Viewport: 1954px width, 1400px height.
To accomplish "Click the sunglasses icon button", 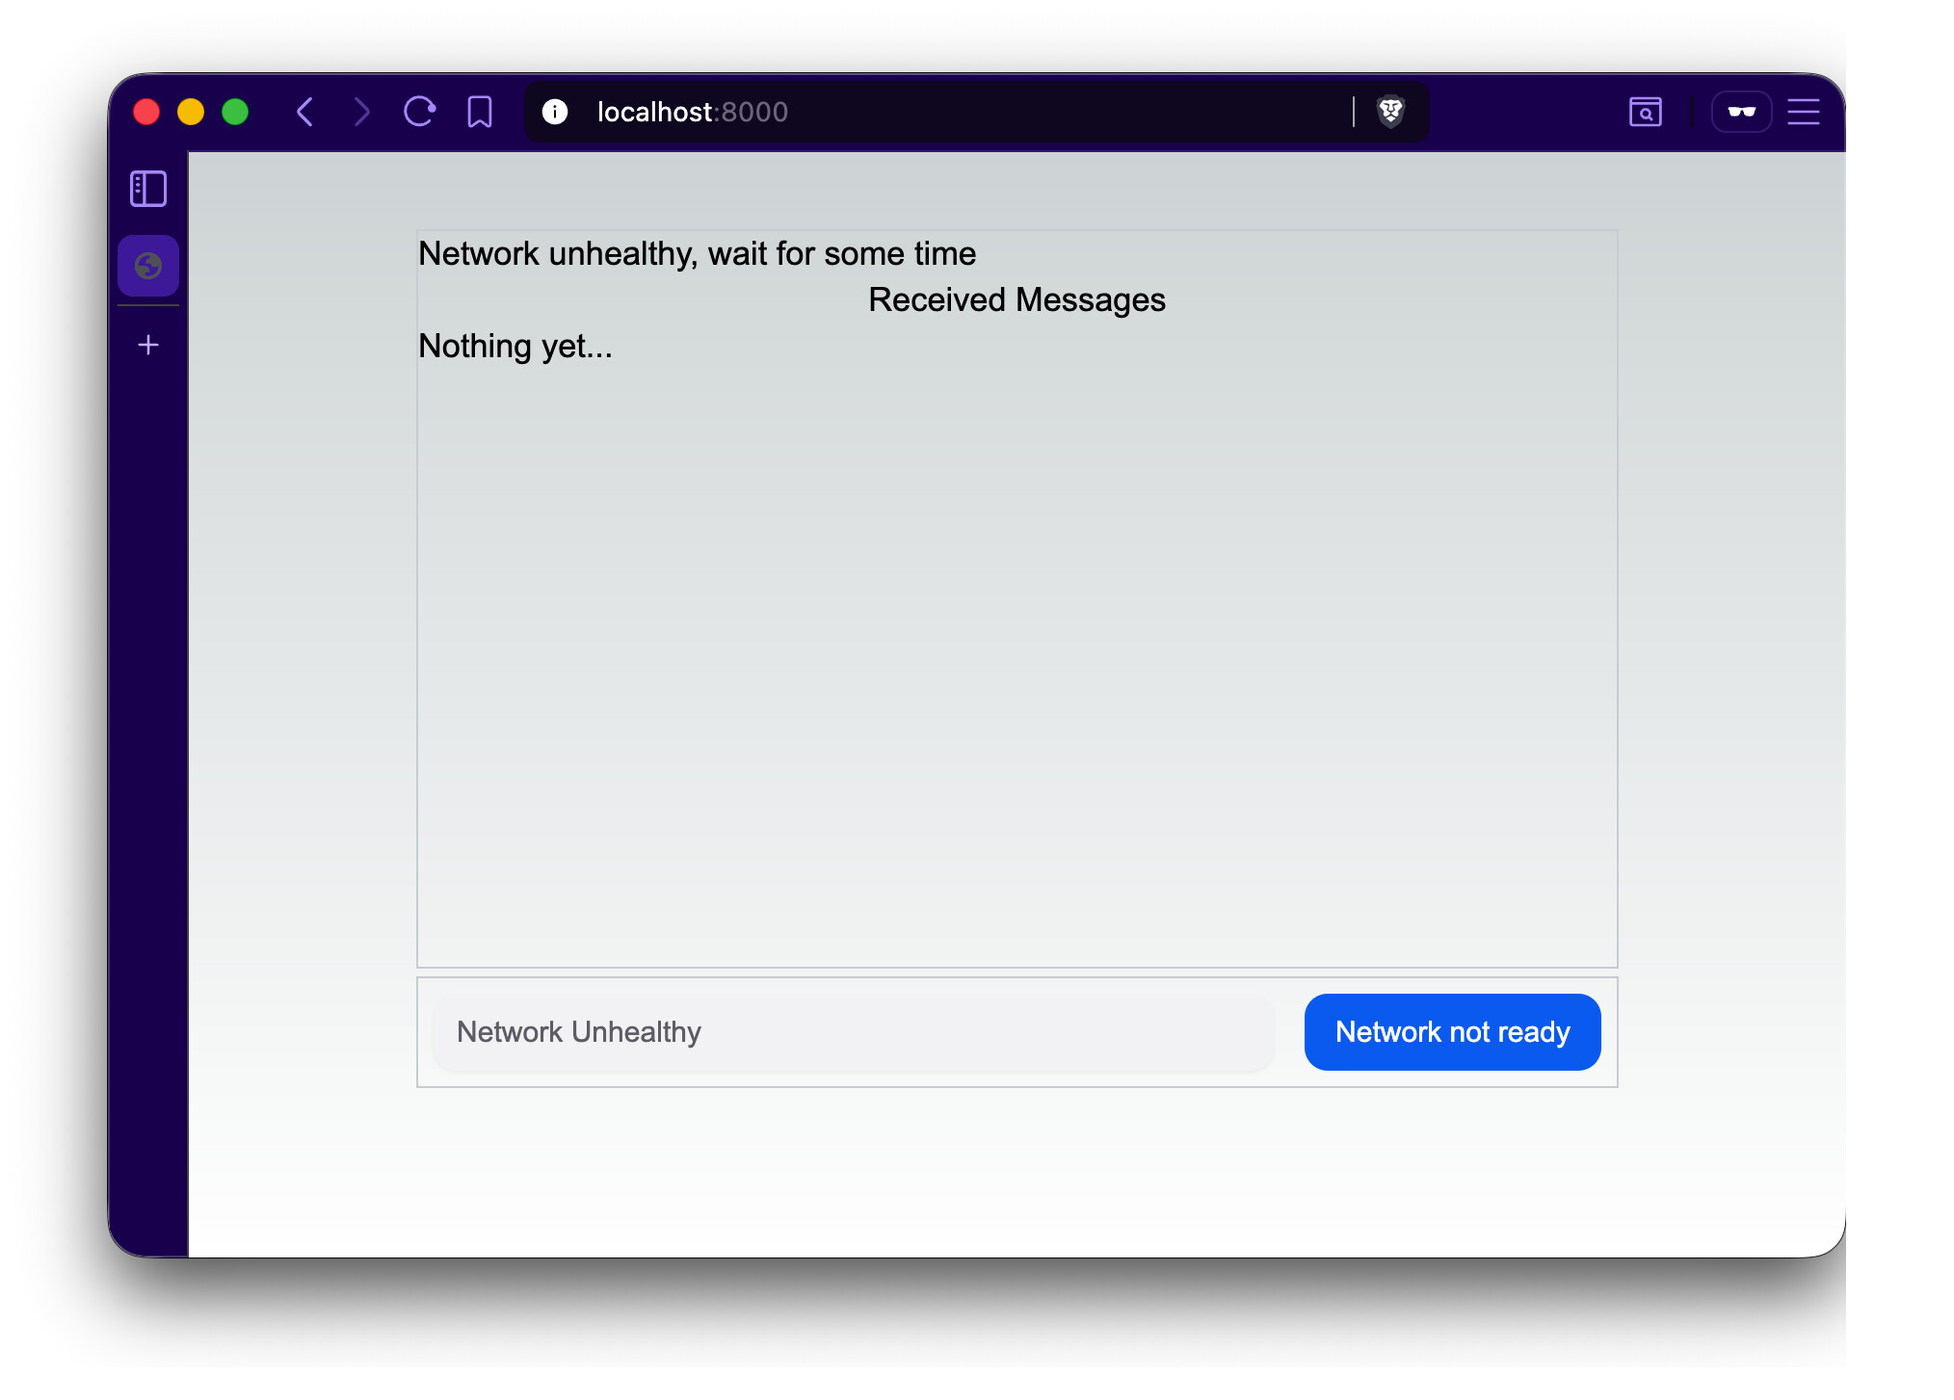I will [1741, 112].
